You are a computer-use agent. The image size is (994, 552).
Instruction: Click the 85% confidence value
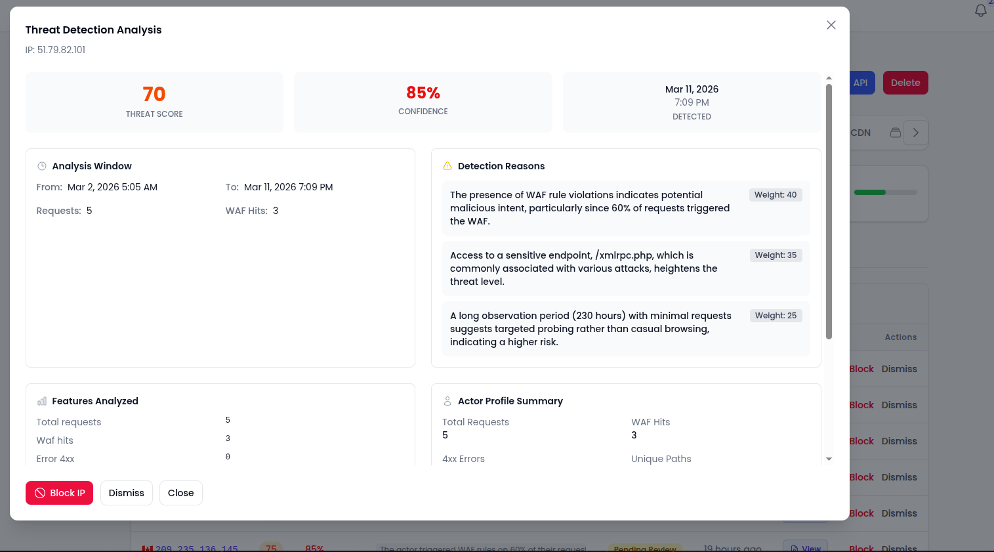pos(423,93)
